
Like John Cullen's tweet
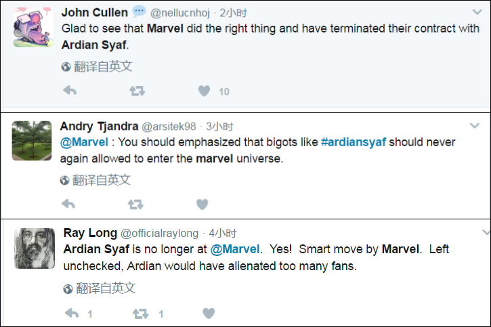204,91
